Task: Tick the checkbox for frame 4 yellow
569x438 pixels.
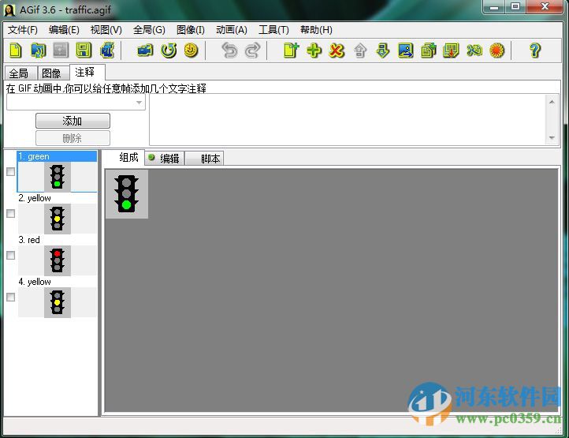Action: (x=11, y=297)
